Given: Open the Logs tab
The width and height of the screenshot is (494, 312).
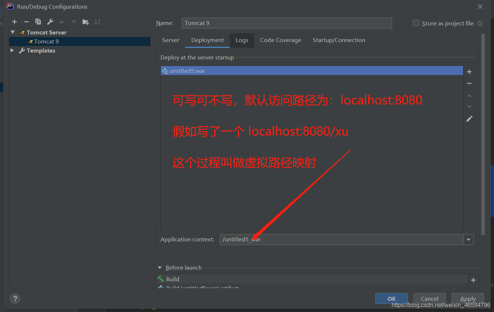Looking at the screenshot, I should [242, 40].
